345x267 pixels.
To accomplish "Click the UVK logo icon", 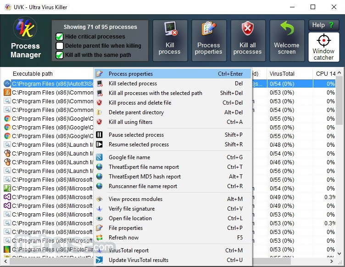I will pyautogui.click(x=25, y=28).
